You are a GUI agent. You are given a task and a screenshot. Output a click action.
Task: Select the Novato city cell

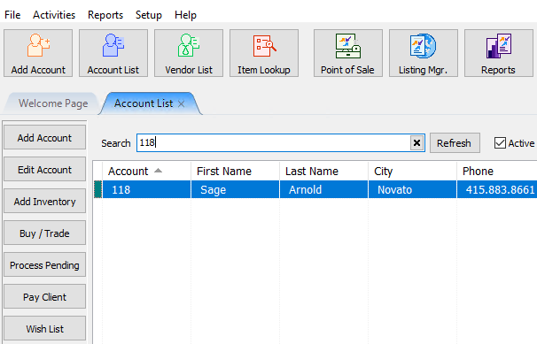tap(412, 189)
